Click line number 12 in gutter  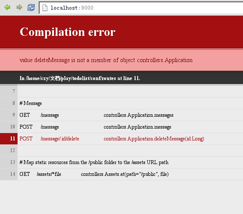click(x=13, y=151)
